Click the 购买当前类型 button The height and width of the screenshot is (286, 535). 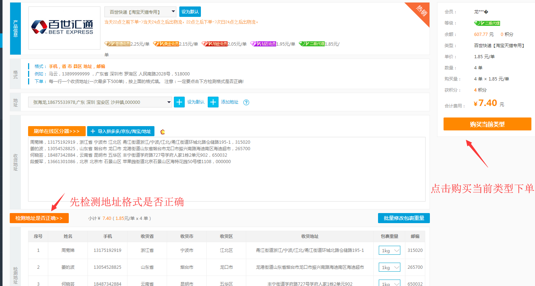click(x=487, y=124)
